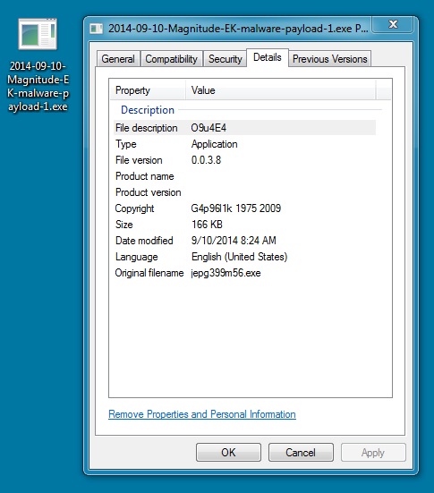
Task: Switch to the General tab
Action: pos(118,59)
